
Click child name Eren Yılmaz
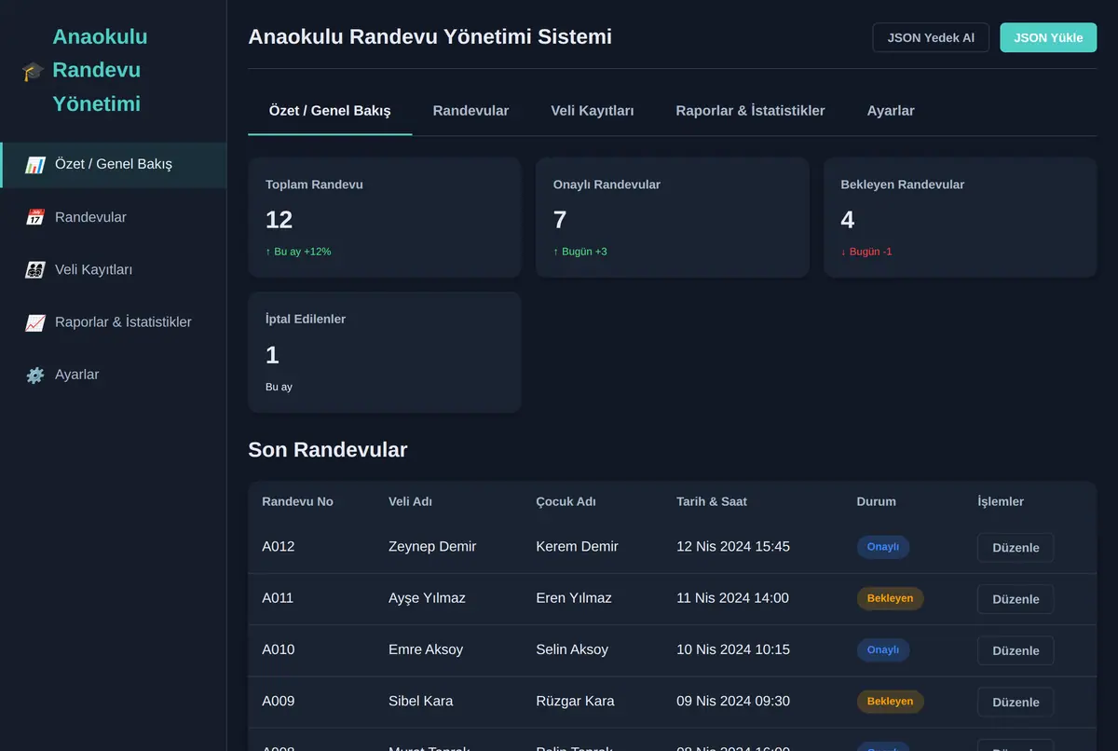click(574, 598)
